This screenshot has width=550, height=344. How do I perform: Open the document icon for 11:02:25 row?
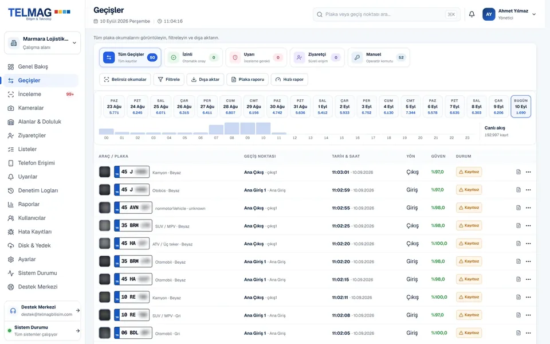[518, 226]
